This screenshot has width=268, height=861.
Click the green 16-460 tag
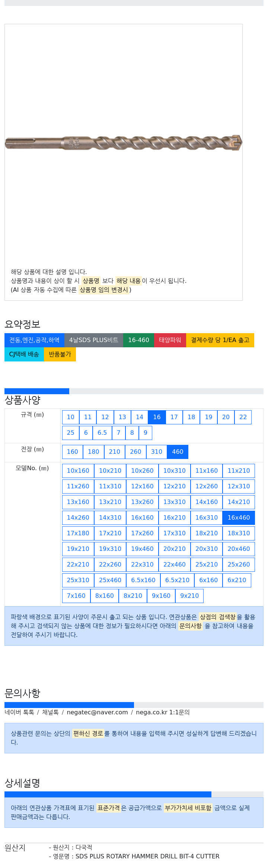click(138, 340)
